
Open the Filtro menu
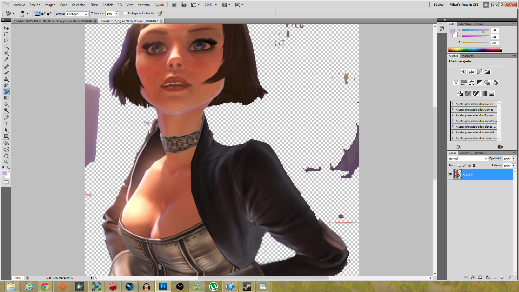pos(94,5)
